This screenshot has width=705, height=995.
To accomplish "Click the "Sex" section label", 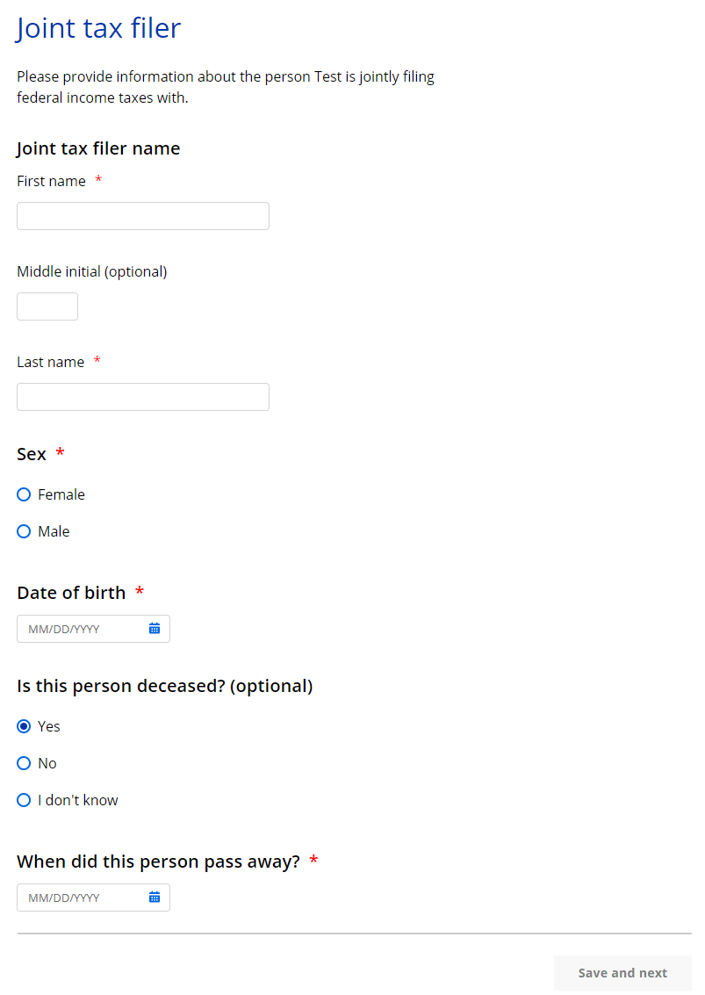I will tap(32, 454).
